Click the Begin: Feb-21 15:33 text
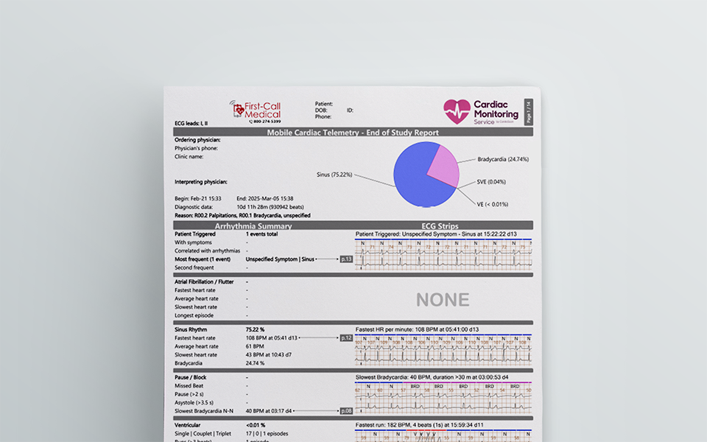Viewport: 707px width, 442px height. pos(198,198)
